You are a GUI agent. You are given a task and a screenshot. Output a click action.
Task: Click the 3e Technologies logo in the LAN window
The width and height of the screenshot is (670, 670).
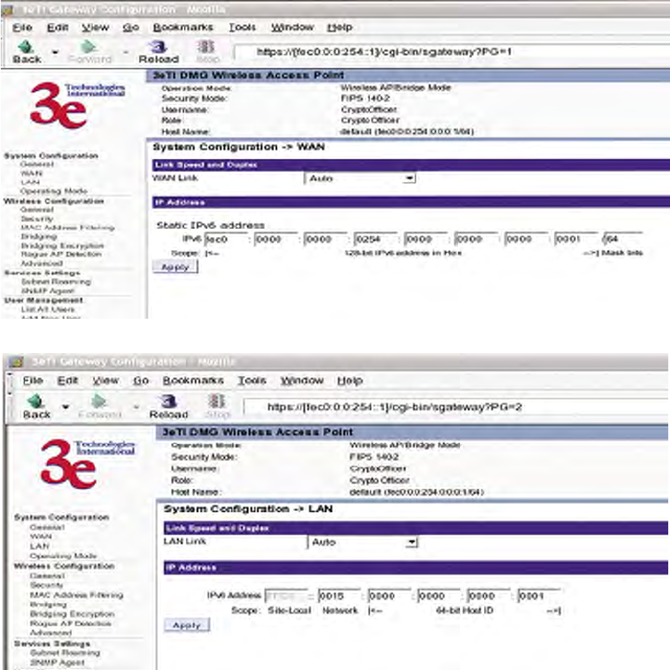87,464
